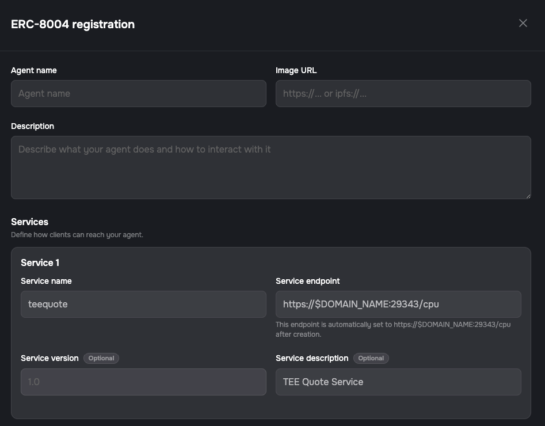The image size is (545, 426).
Task: Click the endpoint auto-set helper text
Action: (392, 329)
